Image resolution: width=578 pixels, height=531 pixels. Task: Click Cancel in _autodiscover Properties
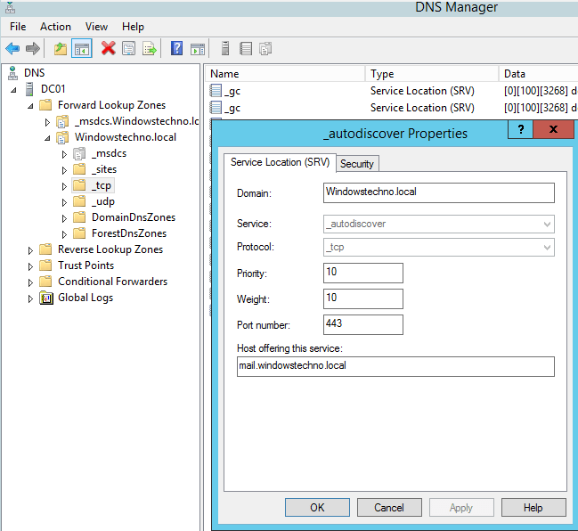coord(389,508)
